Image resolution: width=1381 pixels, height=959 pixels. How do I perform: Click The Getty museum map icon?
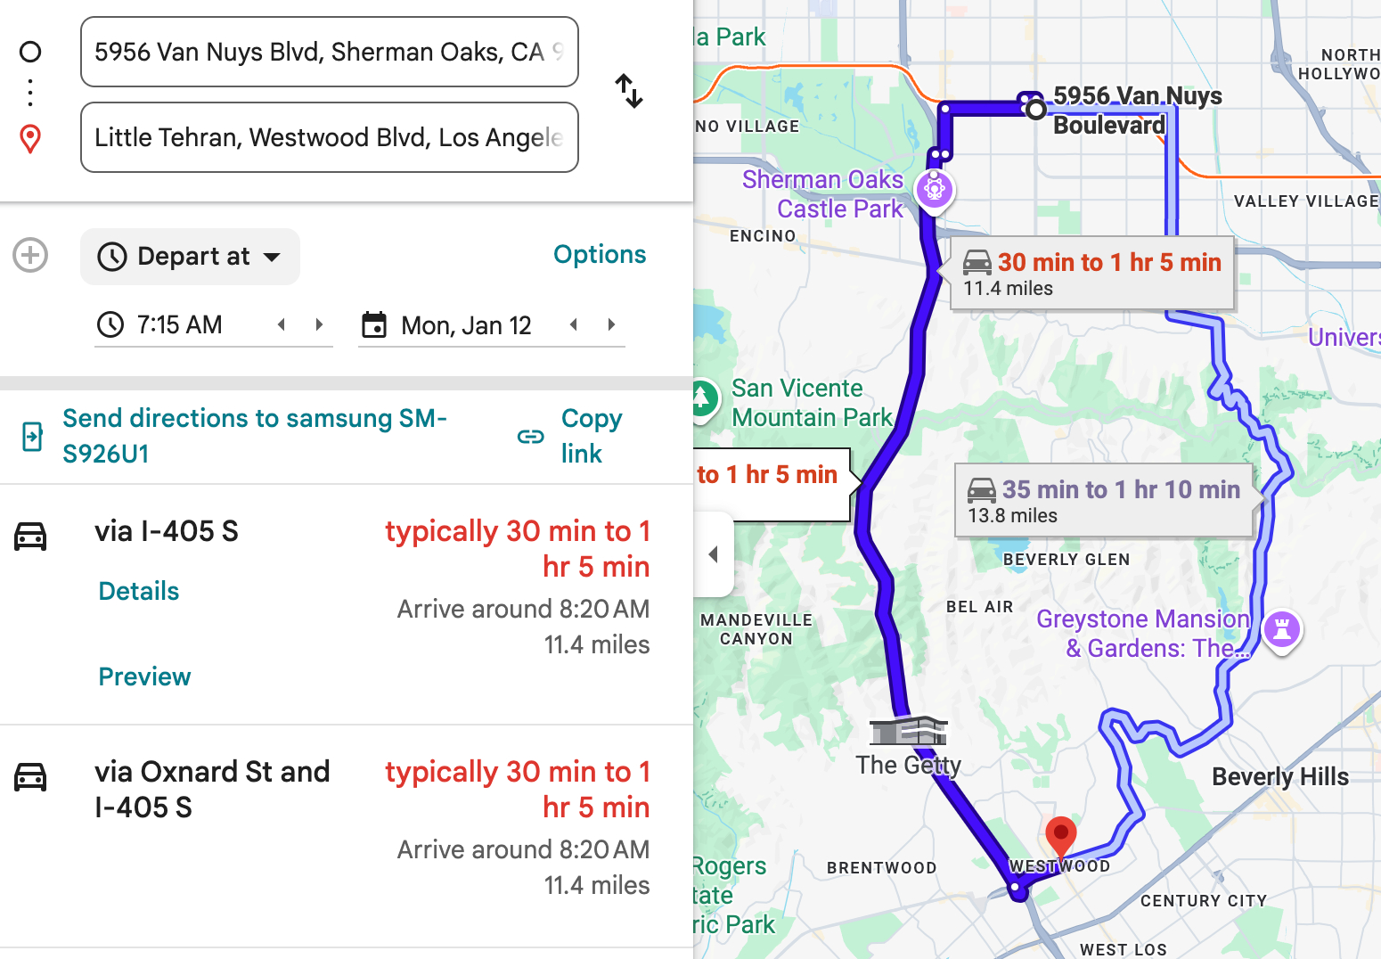click(908, 732)
